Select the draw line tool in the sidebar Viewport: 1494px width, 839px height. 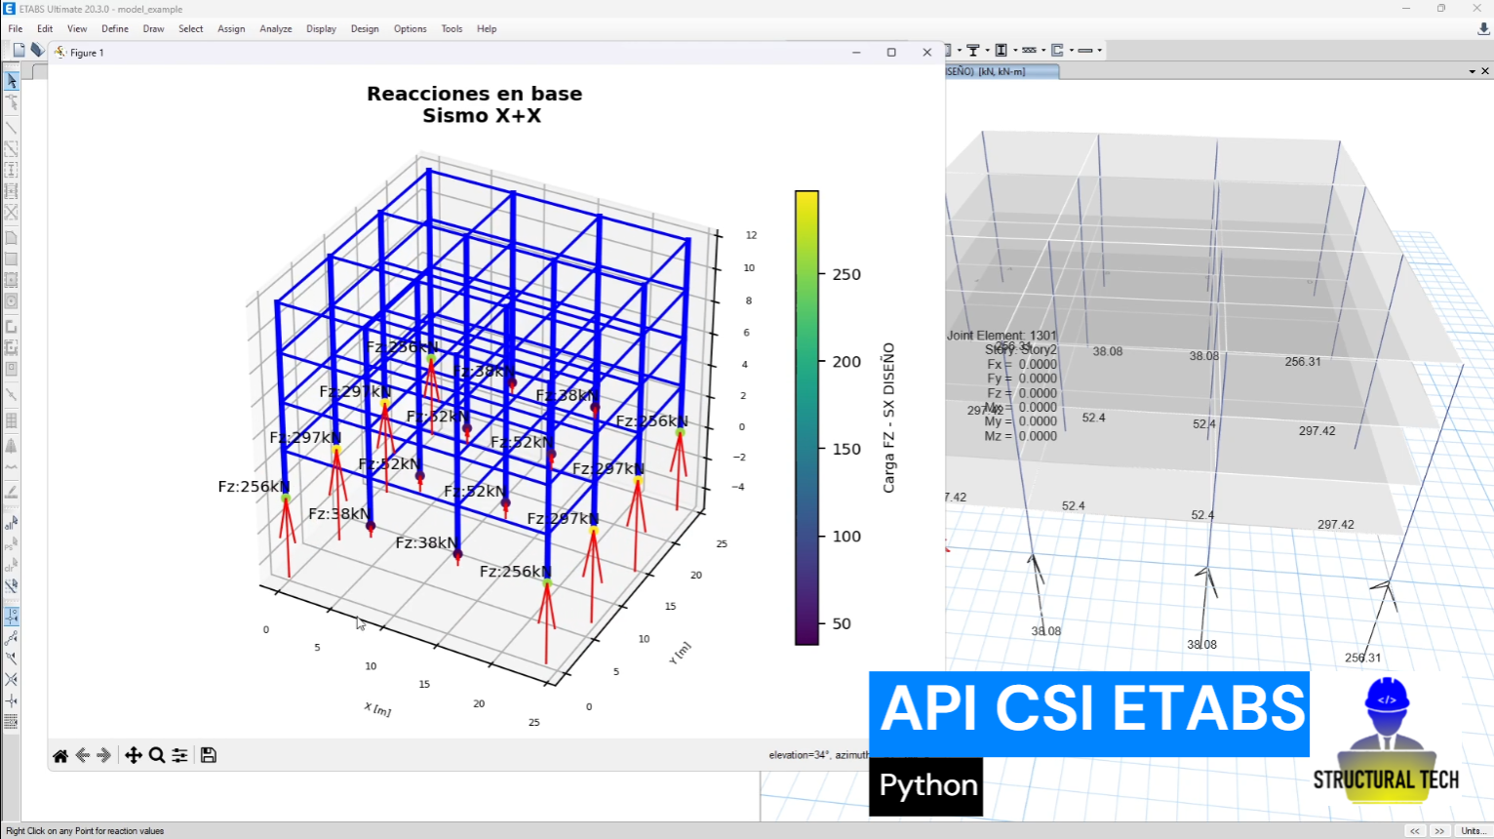(13, 127)
